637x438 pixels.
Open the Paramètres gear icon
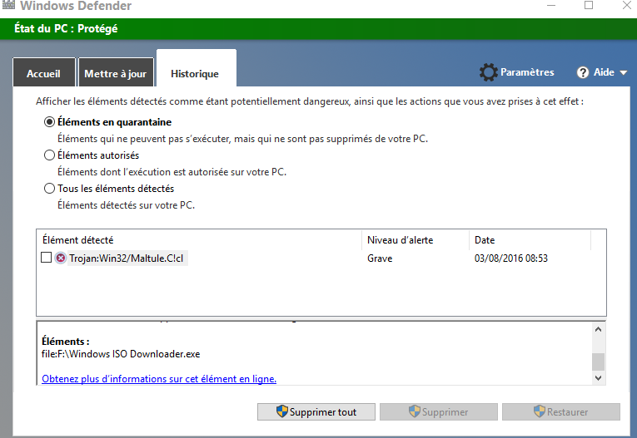[488, 72]
